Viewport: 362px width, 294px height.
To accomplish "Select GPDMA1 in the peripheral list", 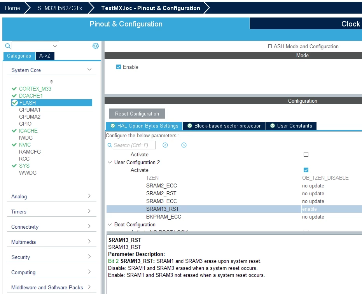I will (30, 110).
